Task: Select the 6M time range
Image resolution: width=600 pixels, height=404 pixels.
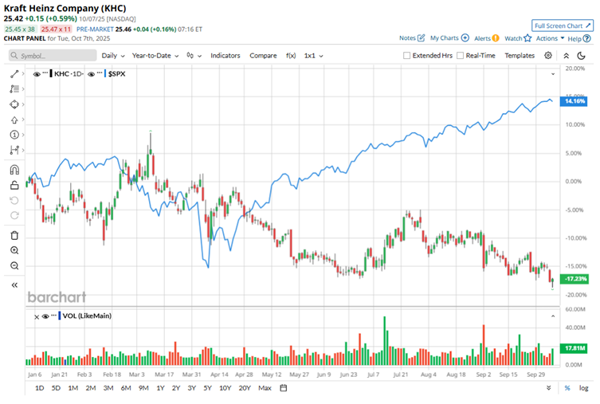Action: pos(126,388)
